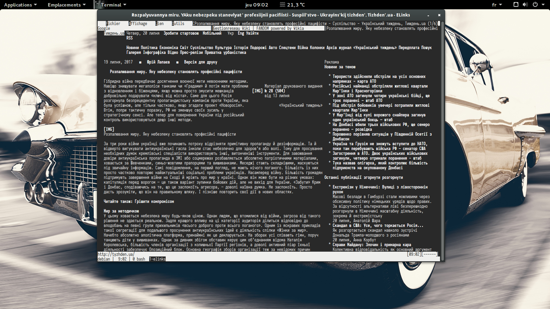Open Скандал в США article link

pyautogui.click(x=378, y=226)
